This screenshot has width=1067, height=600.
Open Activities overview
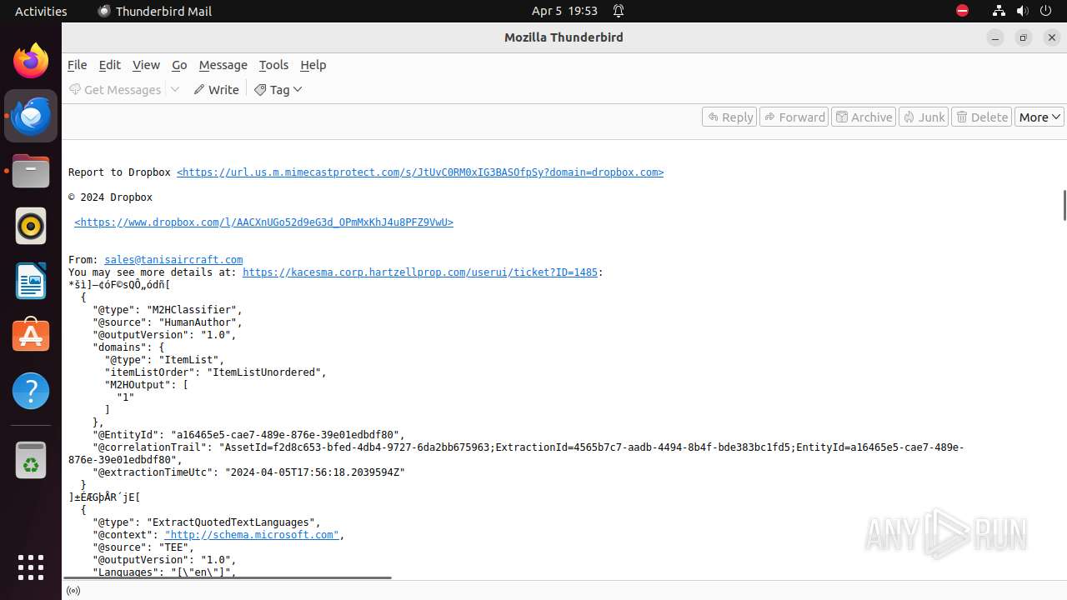(41, 11)
